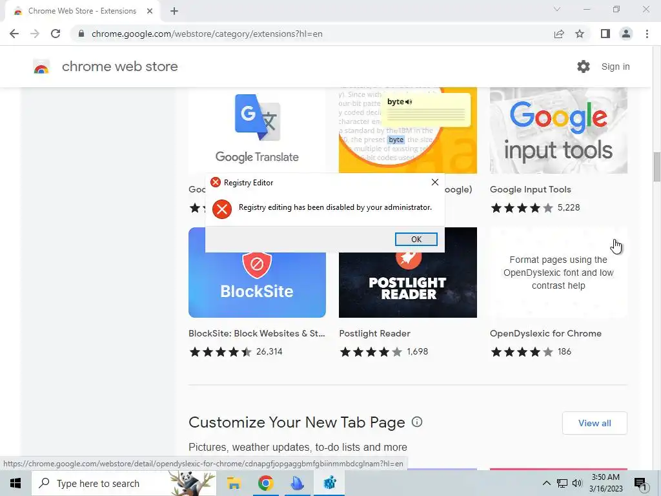Click the volume speaker tray icon
This screenshot has height=496, width=661.
pyautogui.click(x=577, y=483)
